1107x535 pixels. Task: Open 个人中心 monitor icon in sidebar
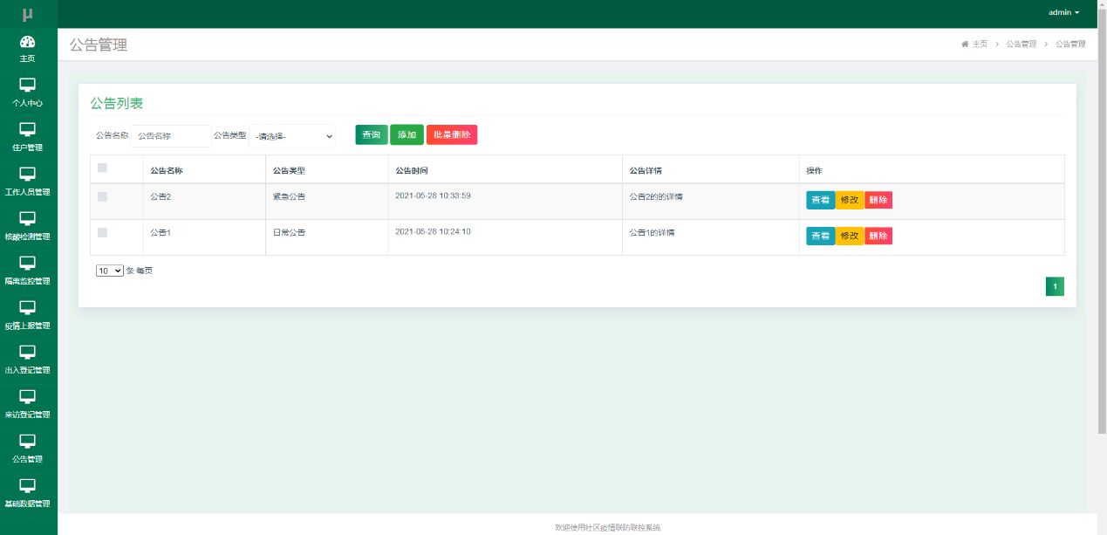[x=28, y=85]
